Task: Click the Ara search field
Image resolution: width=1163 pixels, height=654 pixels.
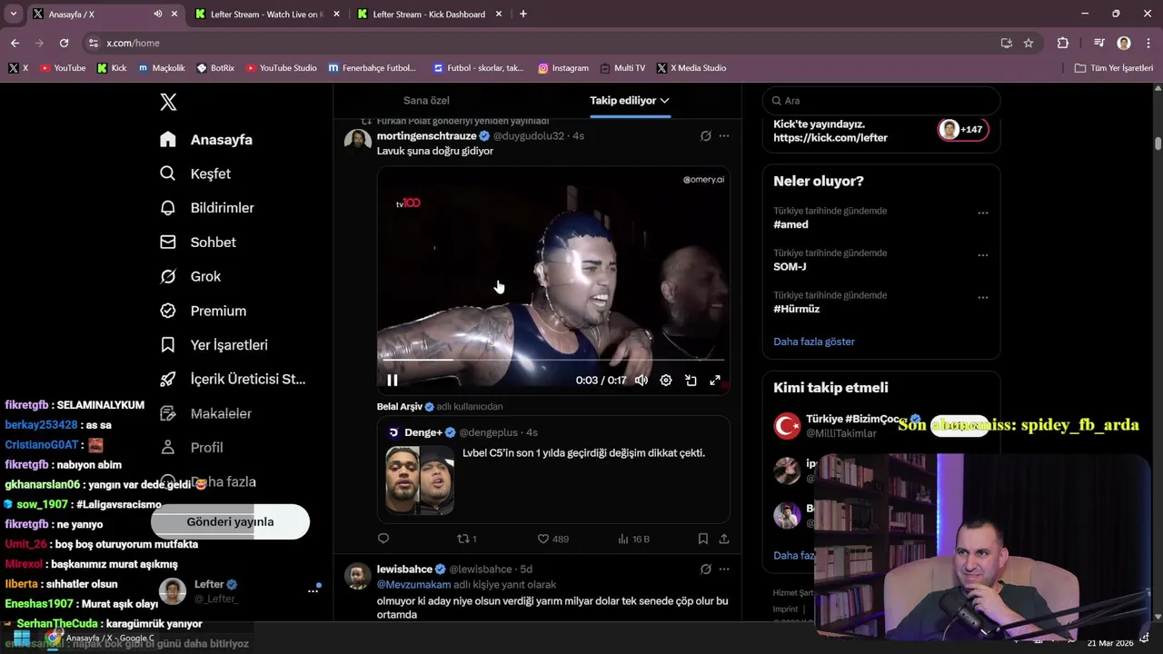Action: click(880, 101)
